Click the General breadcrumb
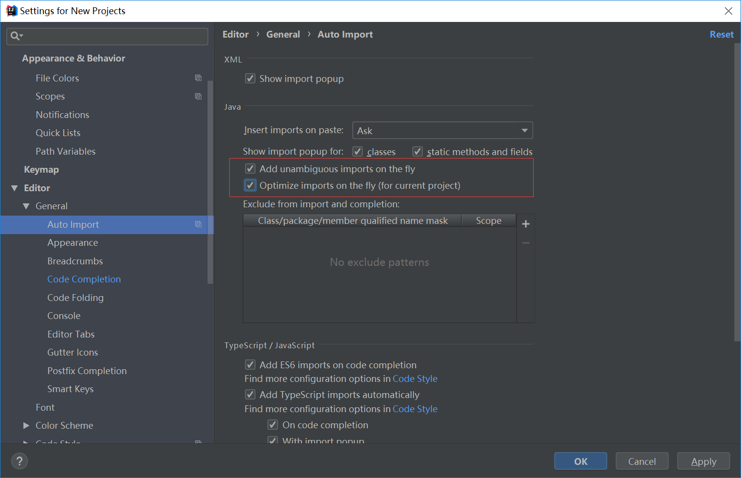Image resolution: width=741 pixels, height=478 pixels. click(x=283, y=34)
